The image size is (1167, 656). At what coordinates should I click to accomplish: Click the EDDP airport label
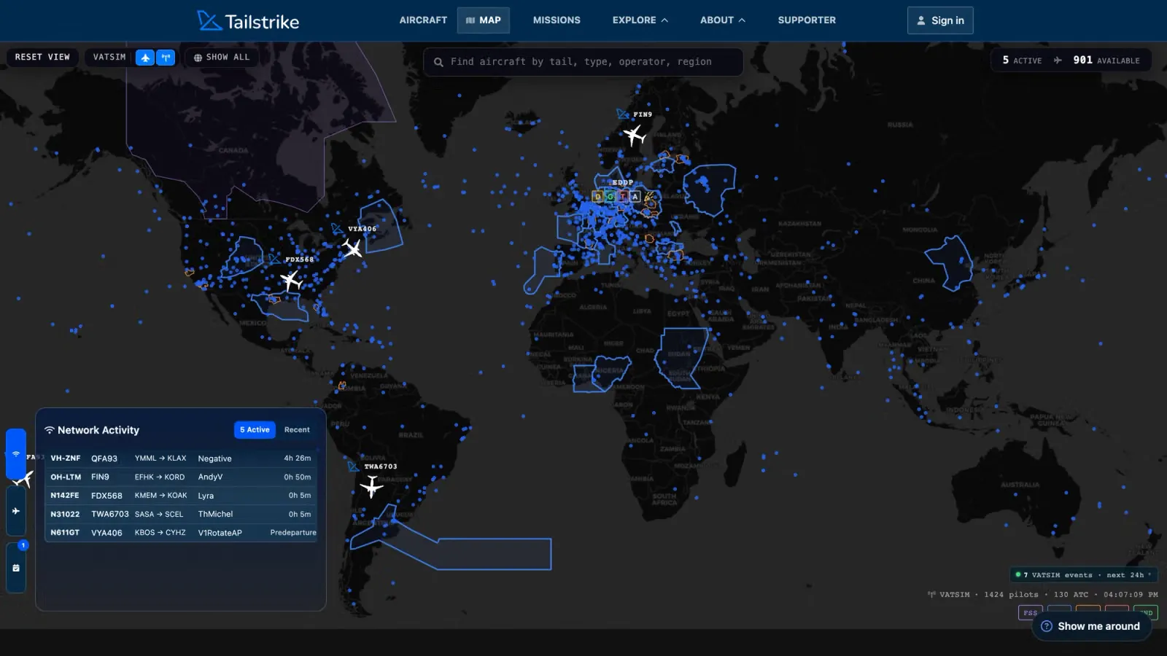pos(622,183)
